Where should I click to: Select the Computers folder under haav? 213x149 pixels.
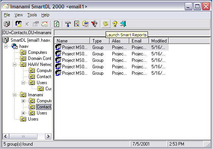point(37,52)
